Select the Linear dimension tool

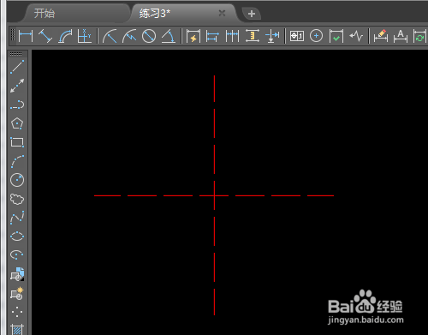point(26,36)
